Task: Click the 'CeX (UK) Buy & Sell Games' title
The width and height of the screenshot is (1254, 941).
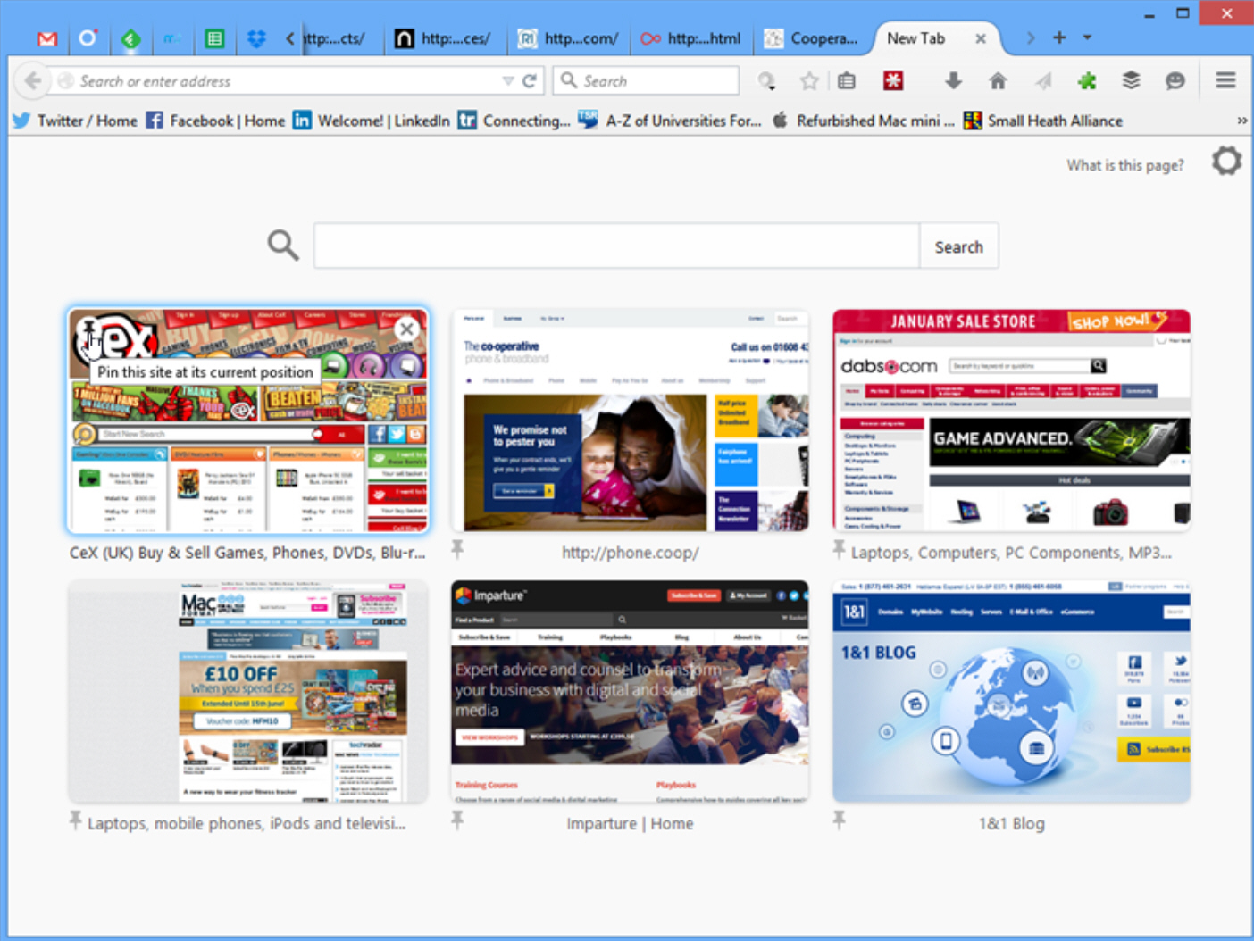Action: 247,553
